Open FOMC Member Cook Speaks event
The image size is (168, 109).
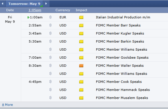(119, 82)
